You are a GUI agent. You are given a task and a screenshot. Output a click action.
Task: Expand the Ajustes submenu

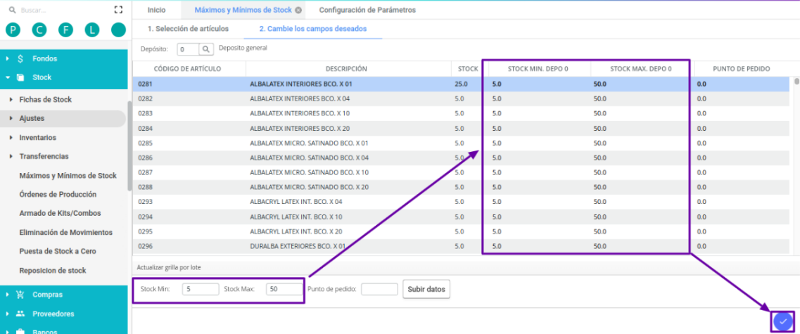pos(11,118)
